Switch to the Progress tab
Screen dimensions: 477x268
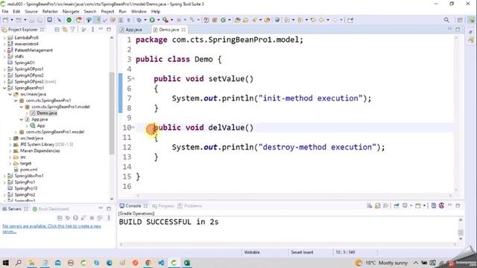[x=162, y=205]
